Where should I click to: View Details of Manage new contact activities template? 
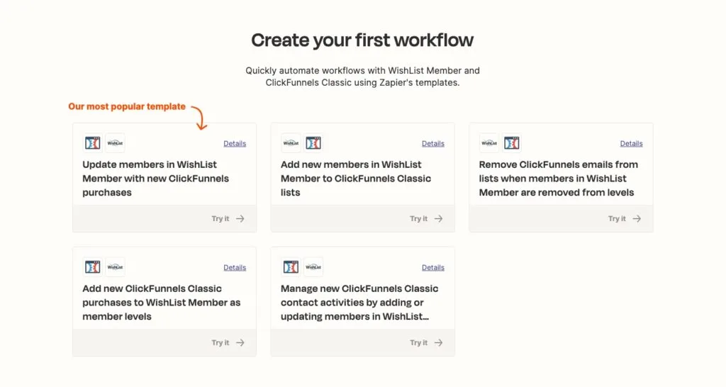click(x=433, y=268)
